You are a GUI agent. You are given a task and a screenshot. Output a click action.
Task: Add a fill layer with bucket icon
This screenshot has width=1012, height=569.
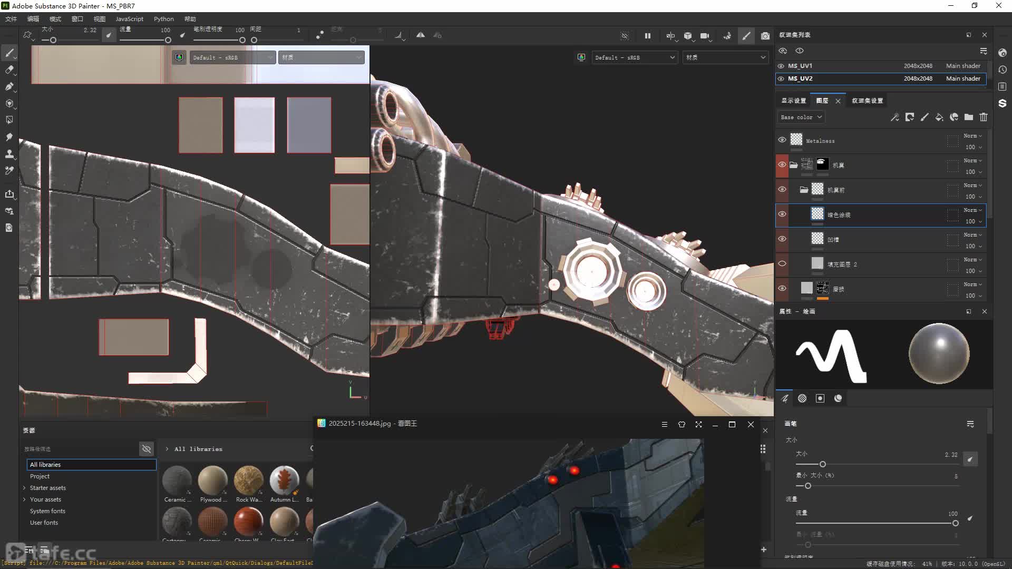point(939,117)
